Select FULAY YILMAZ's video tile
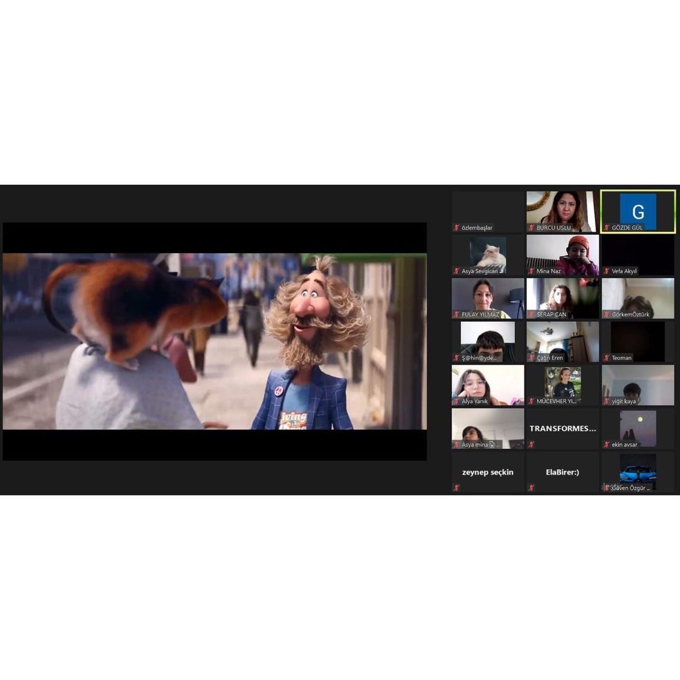 click(488, 298)
